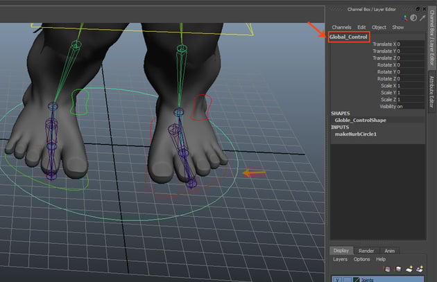The image size is (437, 282).
Task: Toggle display type box of Joints layer
Action: pos(346,279)
